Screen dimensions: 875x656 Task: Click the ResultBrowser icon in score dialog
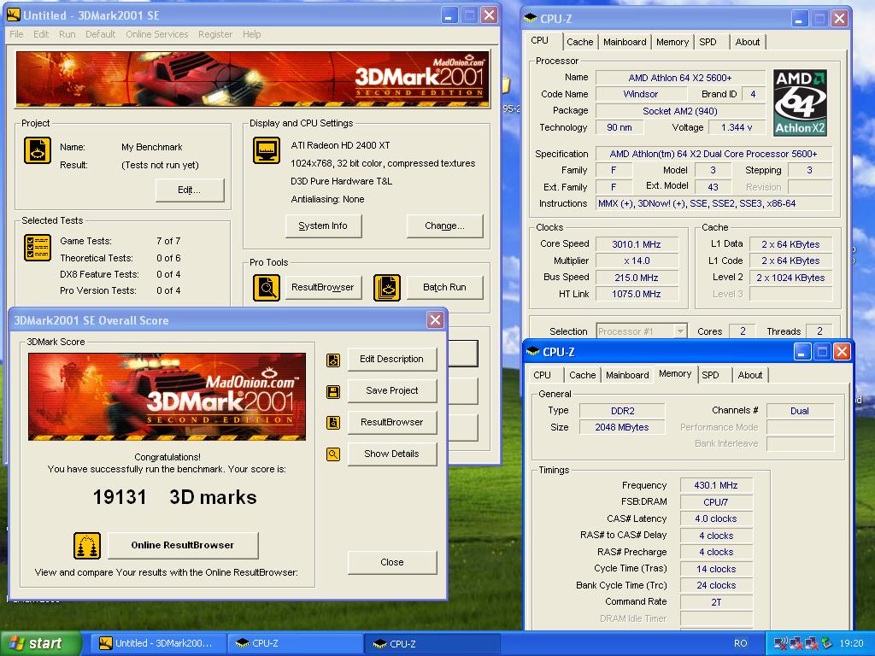(x=333, y=423)
